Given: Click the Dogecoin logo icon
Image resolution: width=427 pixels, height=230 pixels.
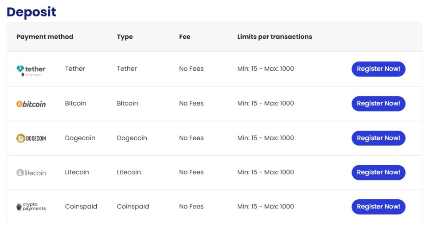Looking at the screenshot, I should click(x=31, y=138).
